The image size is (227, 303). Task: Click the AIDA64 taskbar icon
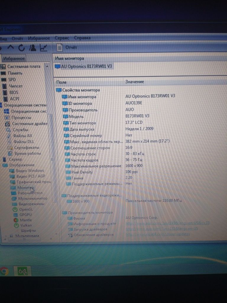pyautogui.click(x=22, y=271)
